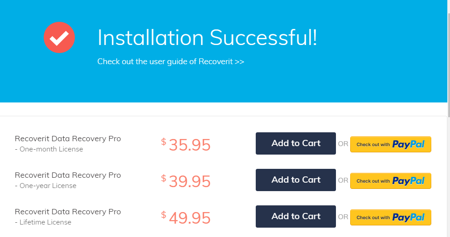Click the $49.95 price
Viewport: 450px width, 237px height.
(186, 218)
